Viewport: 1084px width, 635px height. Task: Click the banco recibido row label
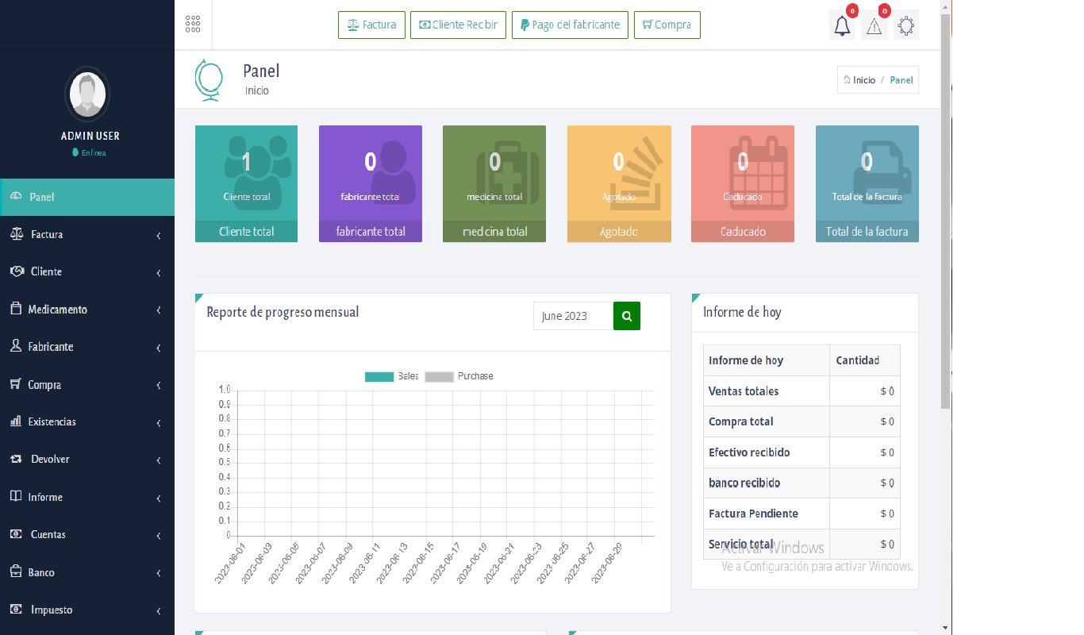click(x=744, y=483)
